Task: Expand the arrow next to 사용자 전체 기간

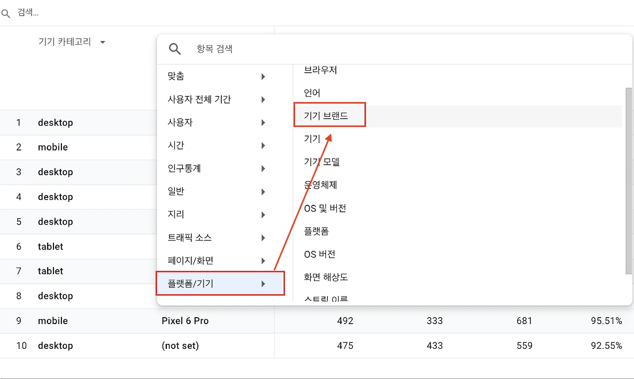Action: [x=263, y=100]
